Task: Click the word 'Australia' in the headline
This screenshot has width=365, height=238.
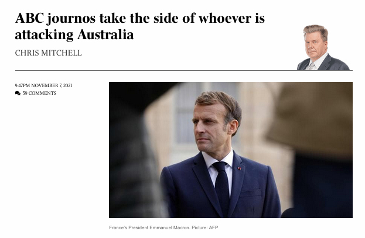Action: (x=105, y=35)
